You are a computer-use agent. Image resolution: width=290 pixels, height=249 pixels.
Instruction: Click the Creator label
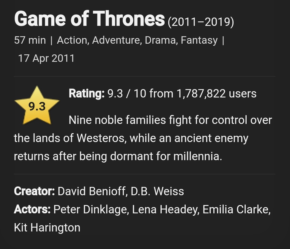point(34,191)
